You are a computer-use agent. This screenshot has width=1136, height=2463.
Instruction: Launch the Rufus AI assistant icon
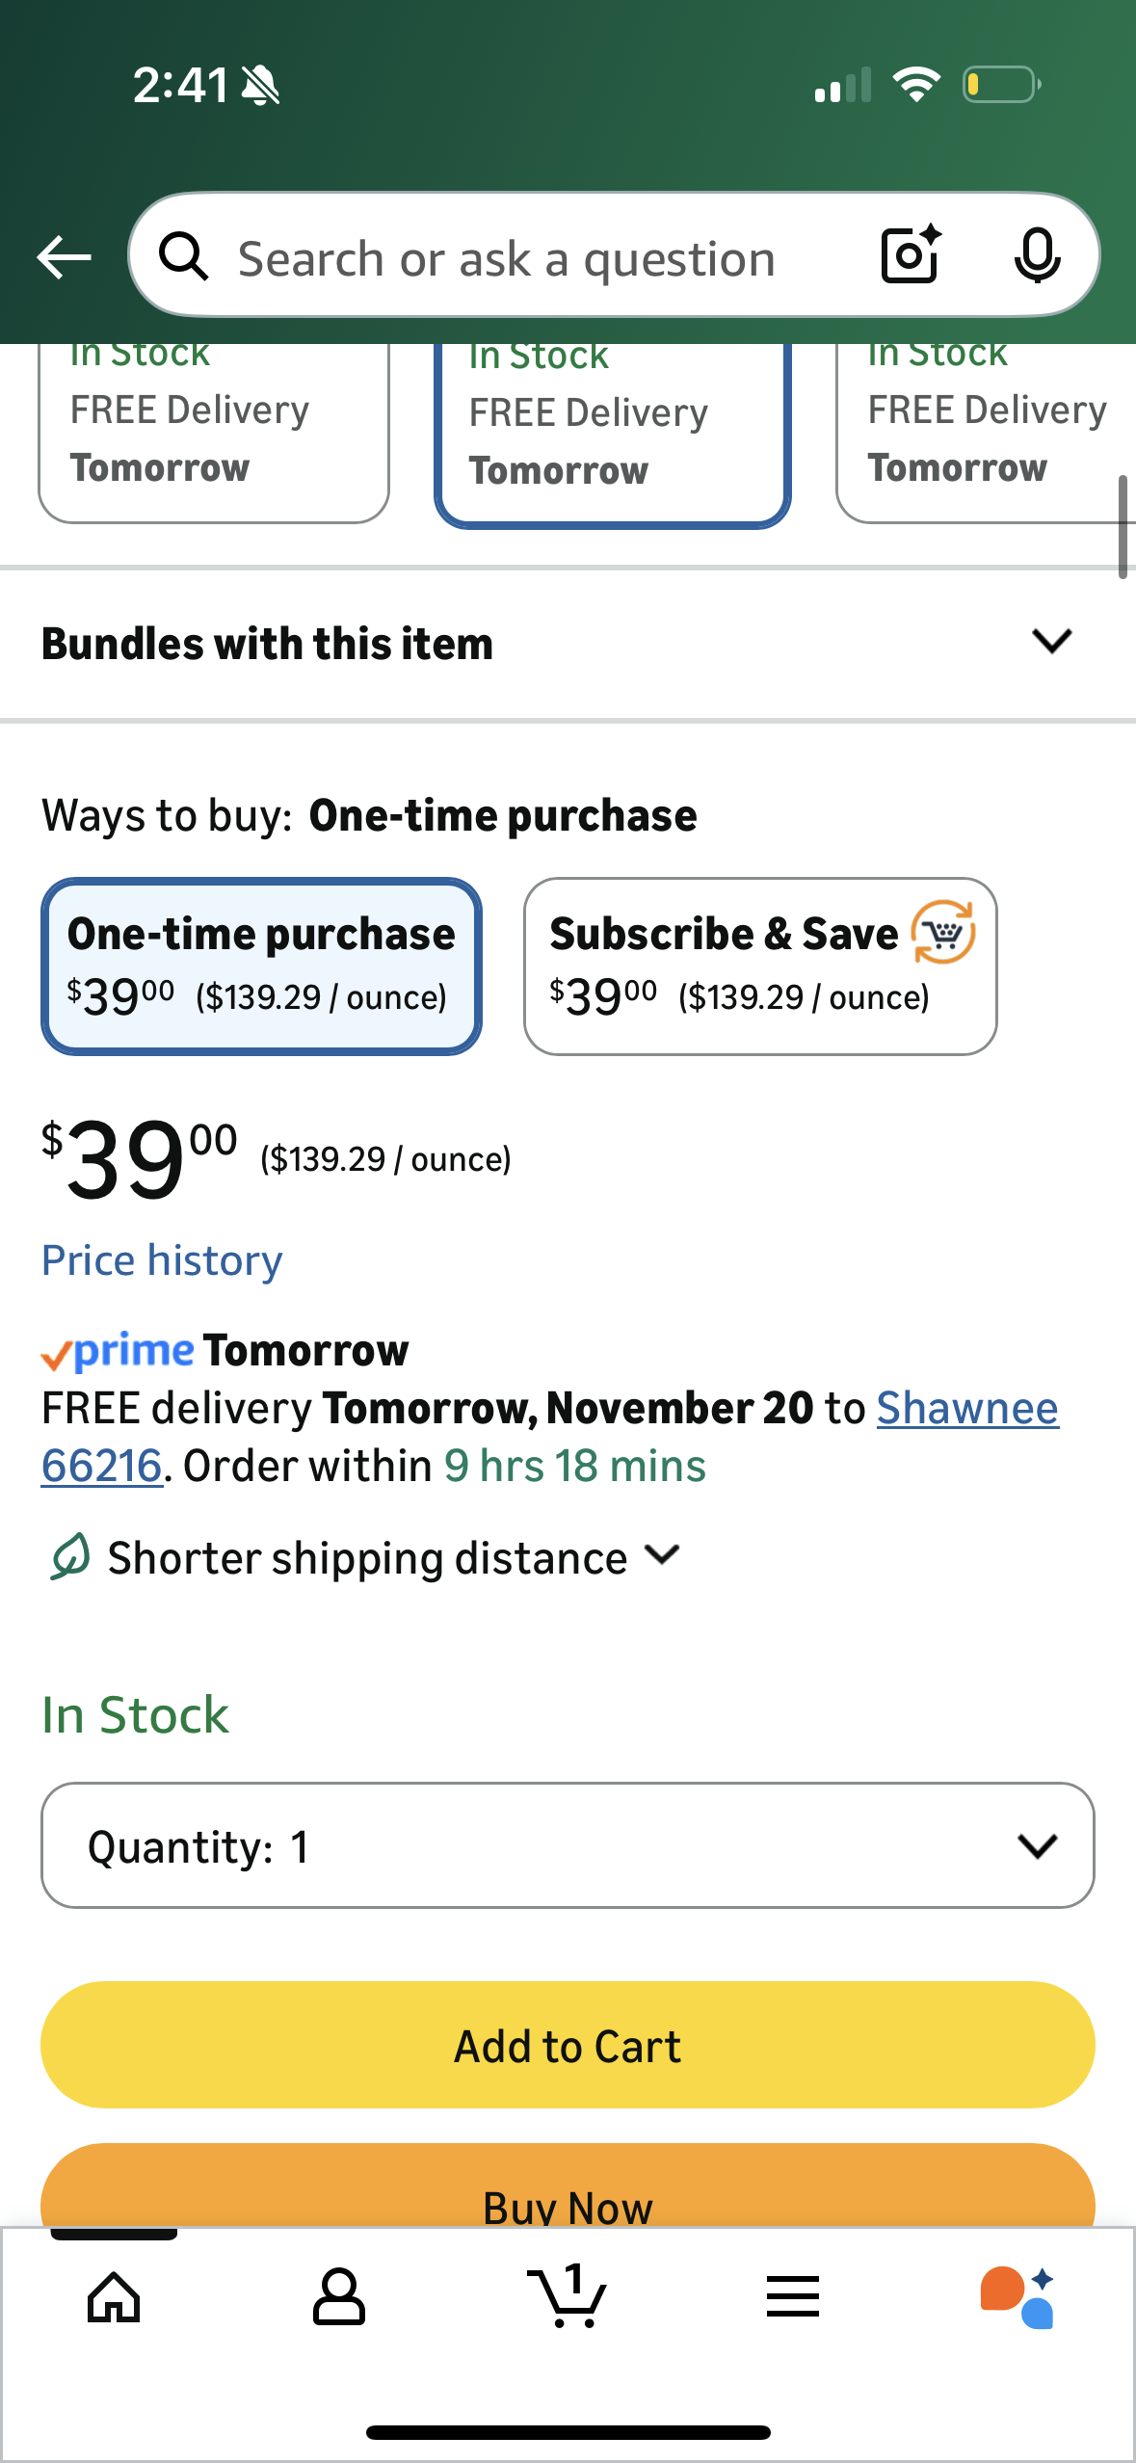[x=1017, y=2297]
